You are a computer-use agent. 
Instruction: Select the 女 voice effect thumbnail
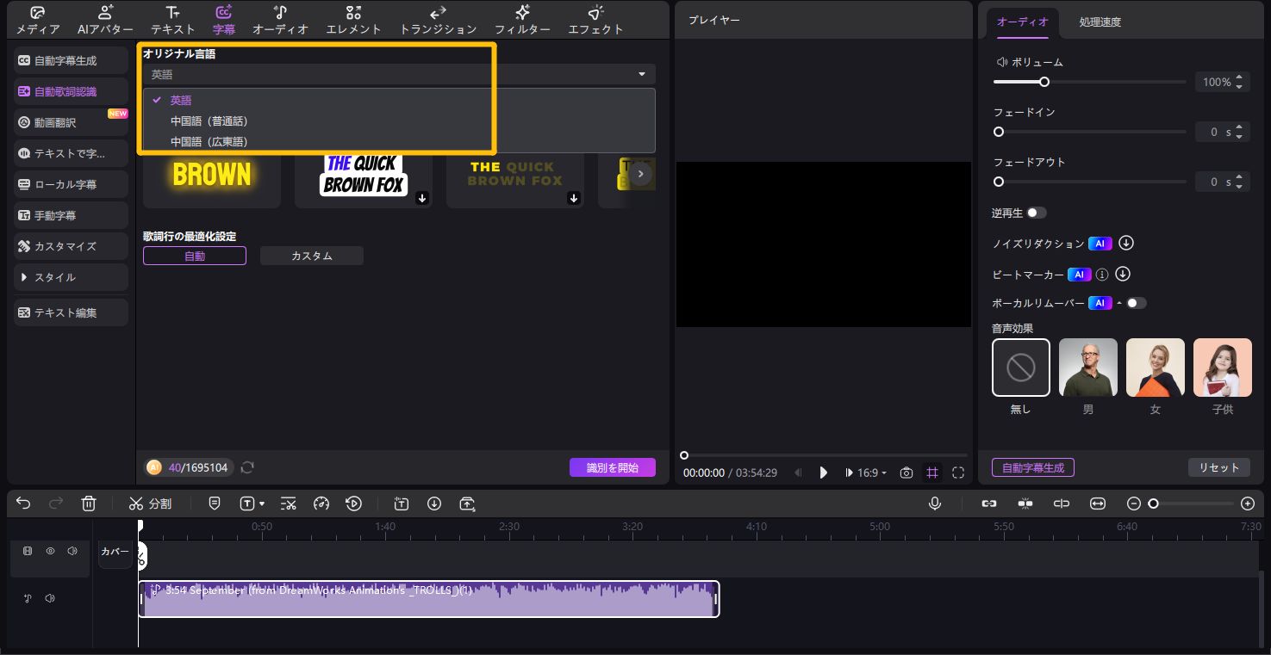pyautogui.click(x=1155, y=368)
